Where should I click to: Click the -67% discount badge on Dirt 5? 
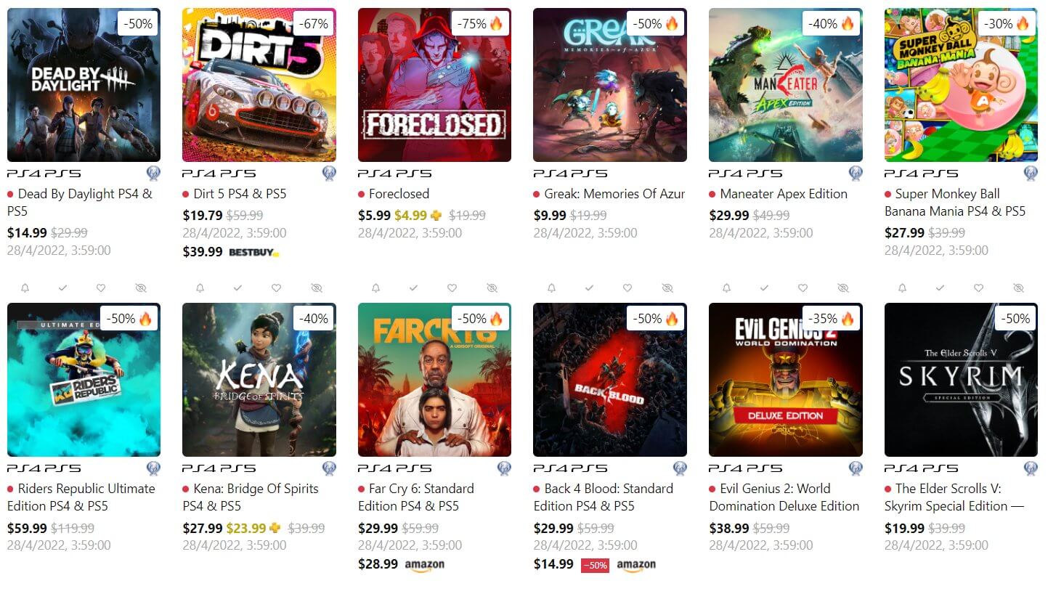(314, 23)
